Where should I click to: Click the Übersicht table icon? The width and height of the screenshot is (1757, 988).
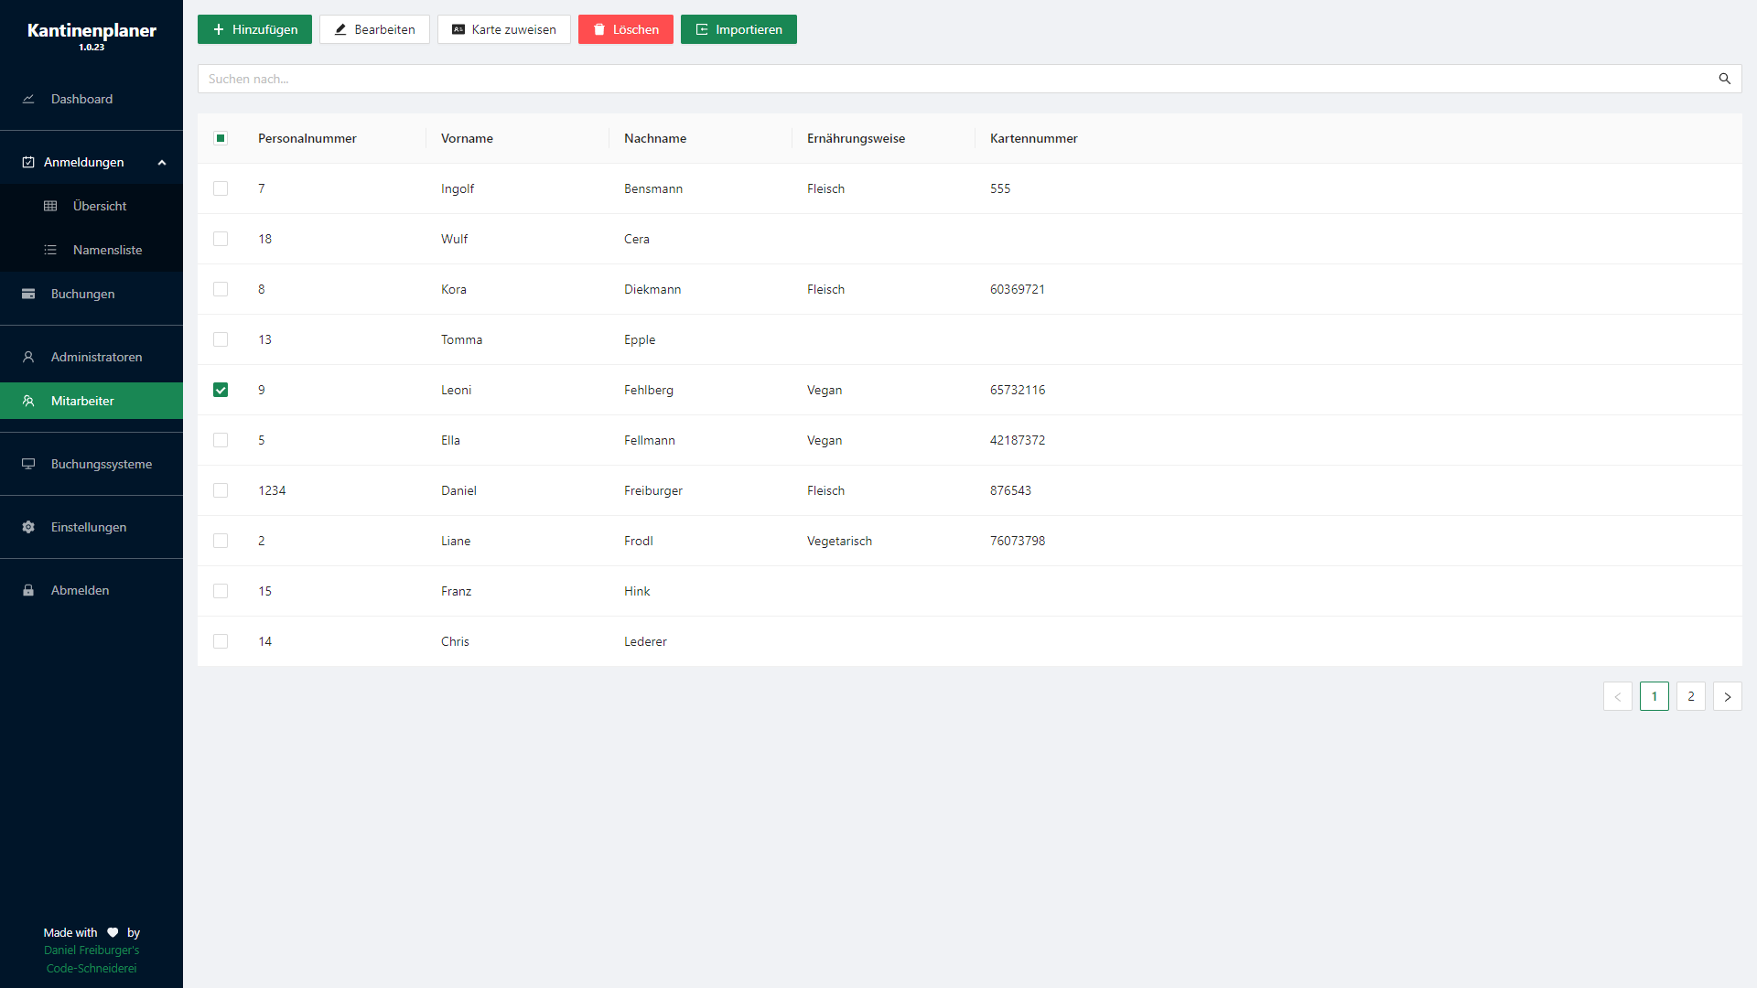[x=50, y=206]
